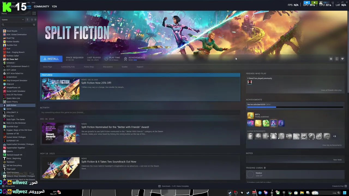The height and width of the screenshot is (196, 349).
Task: Open View My Achievements link
Action: click(332, 145)
